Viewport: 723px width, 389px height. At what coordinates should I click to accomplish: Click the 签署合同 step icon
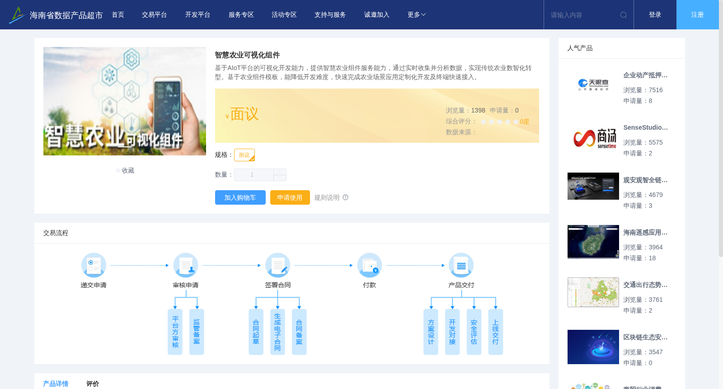pyautogui.click(x=278, y=265)
